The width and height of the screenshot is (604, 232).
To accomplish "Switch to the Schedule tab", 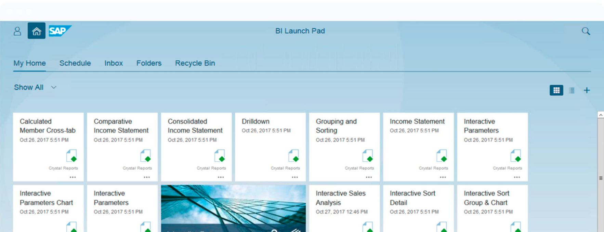I will point(75,63).
